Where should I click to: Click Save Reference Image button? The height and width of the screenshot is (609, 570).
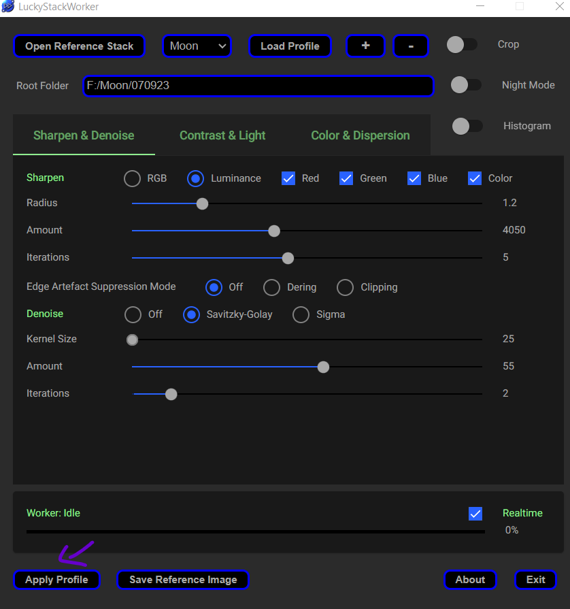tap(183, 580)
